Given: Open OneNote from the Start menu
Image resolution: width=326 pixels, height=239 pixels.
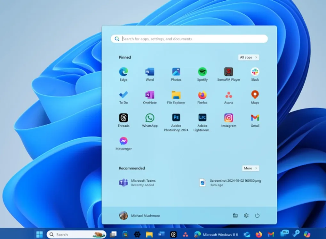Looking at the screenshot, I should (150, 95).
